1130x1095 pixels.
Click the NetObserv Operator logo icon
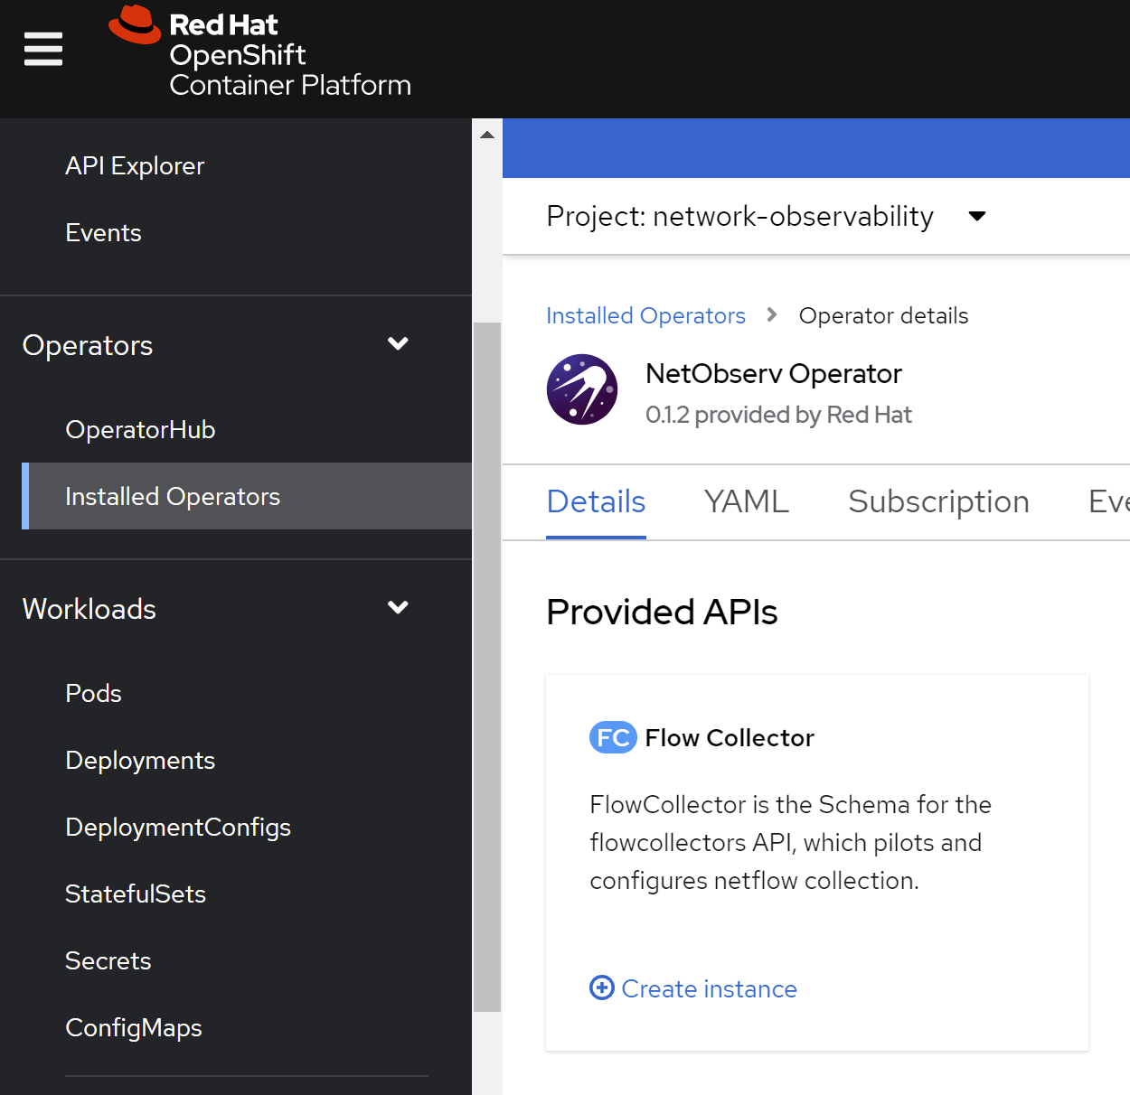tap(582, 389)
